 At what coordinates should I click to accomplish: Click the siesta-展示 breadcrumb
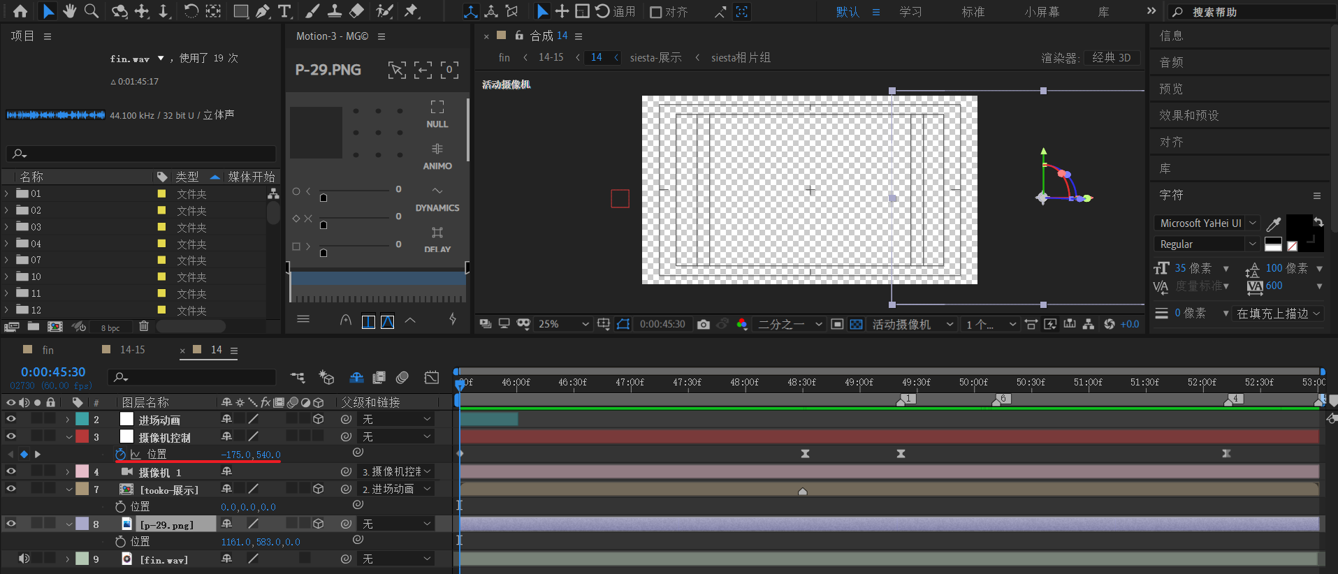[x=655, y=57]
